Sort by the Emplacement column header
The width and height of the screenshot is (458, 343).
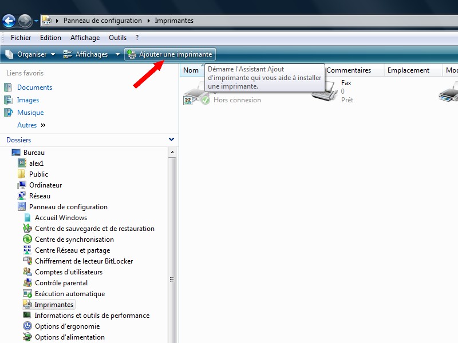pos(408,70)
